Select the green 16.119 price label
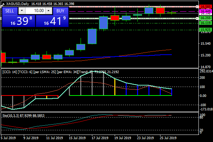 [206, 23]
